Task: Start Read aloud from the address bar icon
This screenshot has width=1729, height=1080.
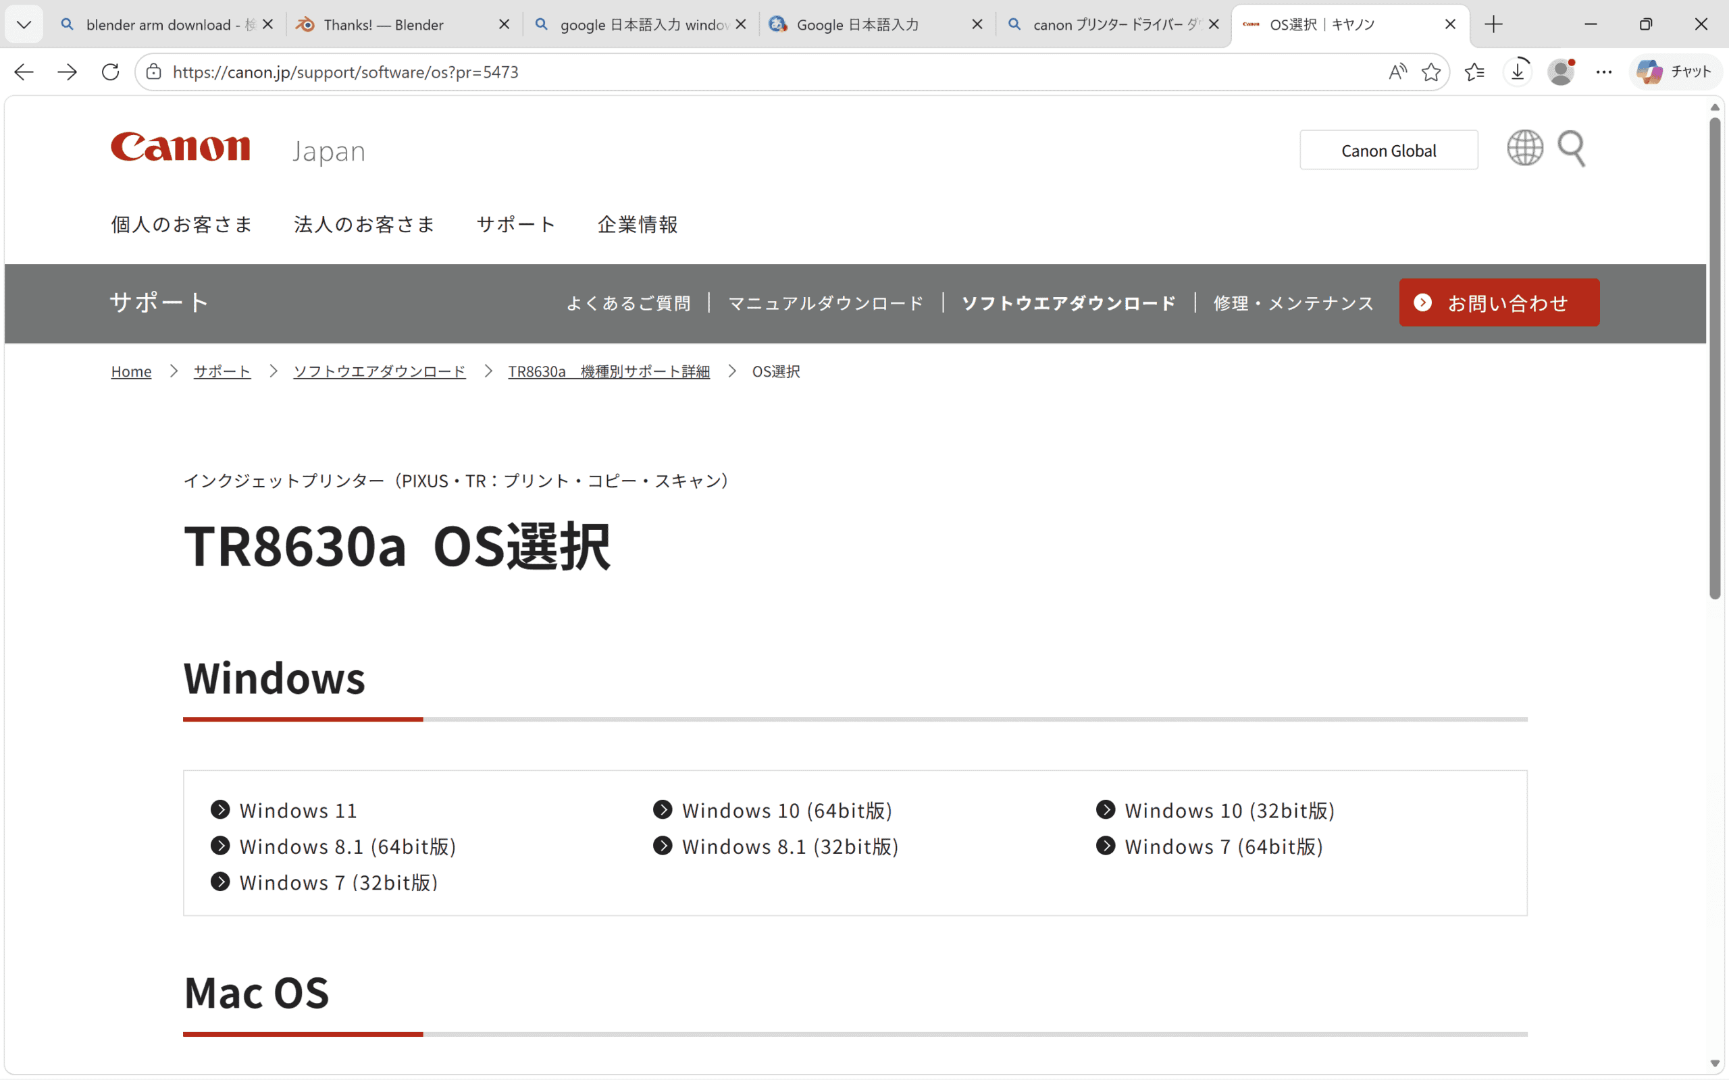Action: pos(1397,72)
